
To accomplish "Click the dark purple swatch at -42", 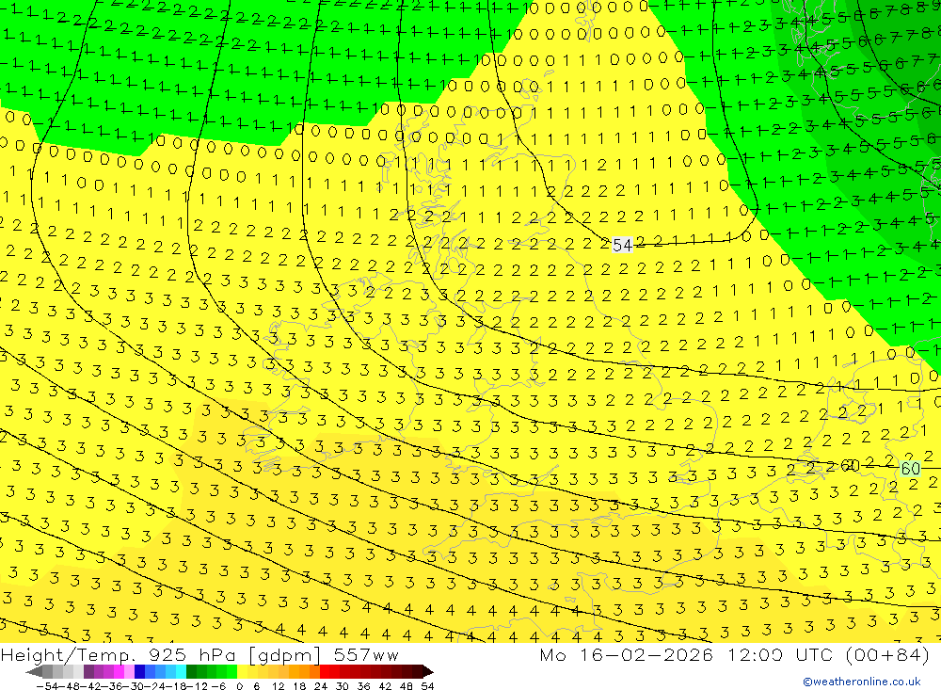I will 88,672.
